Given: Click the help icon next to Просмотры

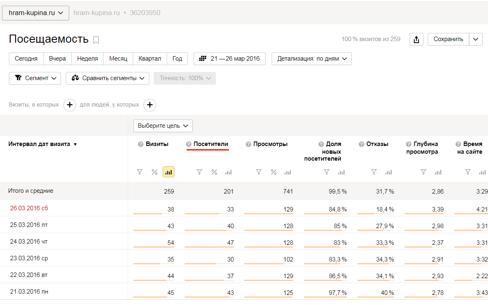Looking at the screenshot, I should 248,144.
